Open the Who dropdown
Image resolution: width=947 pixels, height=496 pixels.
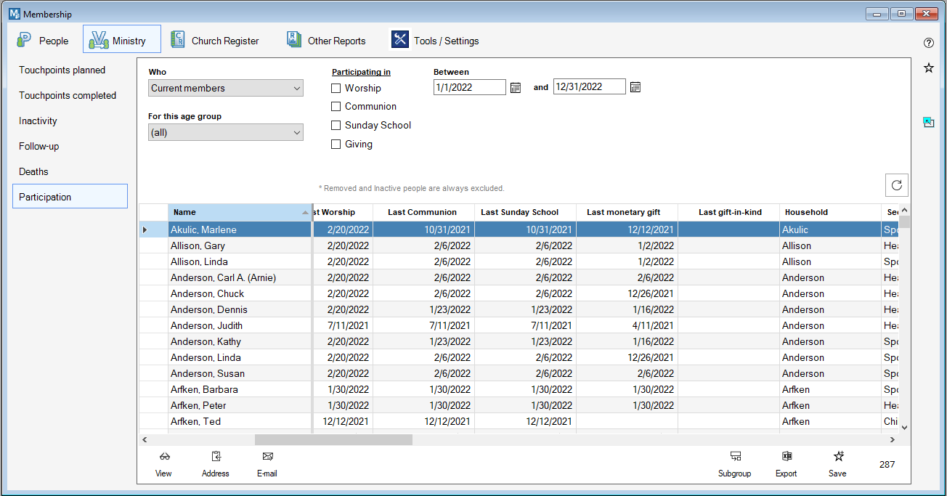(225, 89)
